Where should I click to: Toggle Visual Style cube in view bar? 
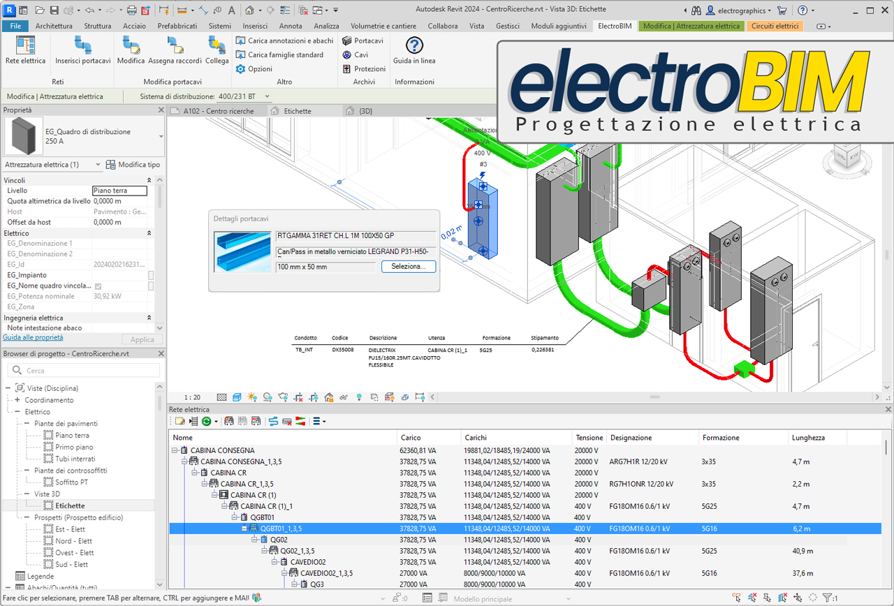237,397
